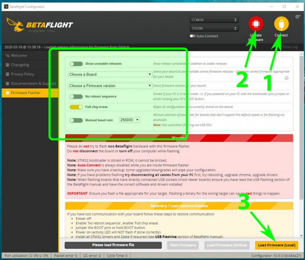The width and height of the screenshot is (305, 260).
Task: Toggle Show unstable releases switch
Action: tap(76, 64)
